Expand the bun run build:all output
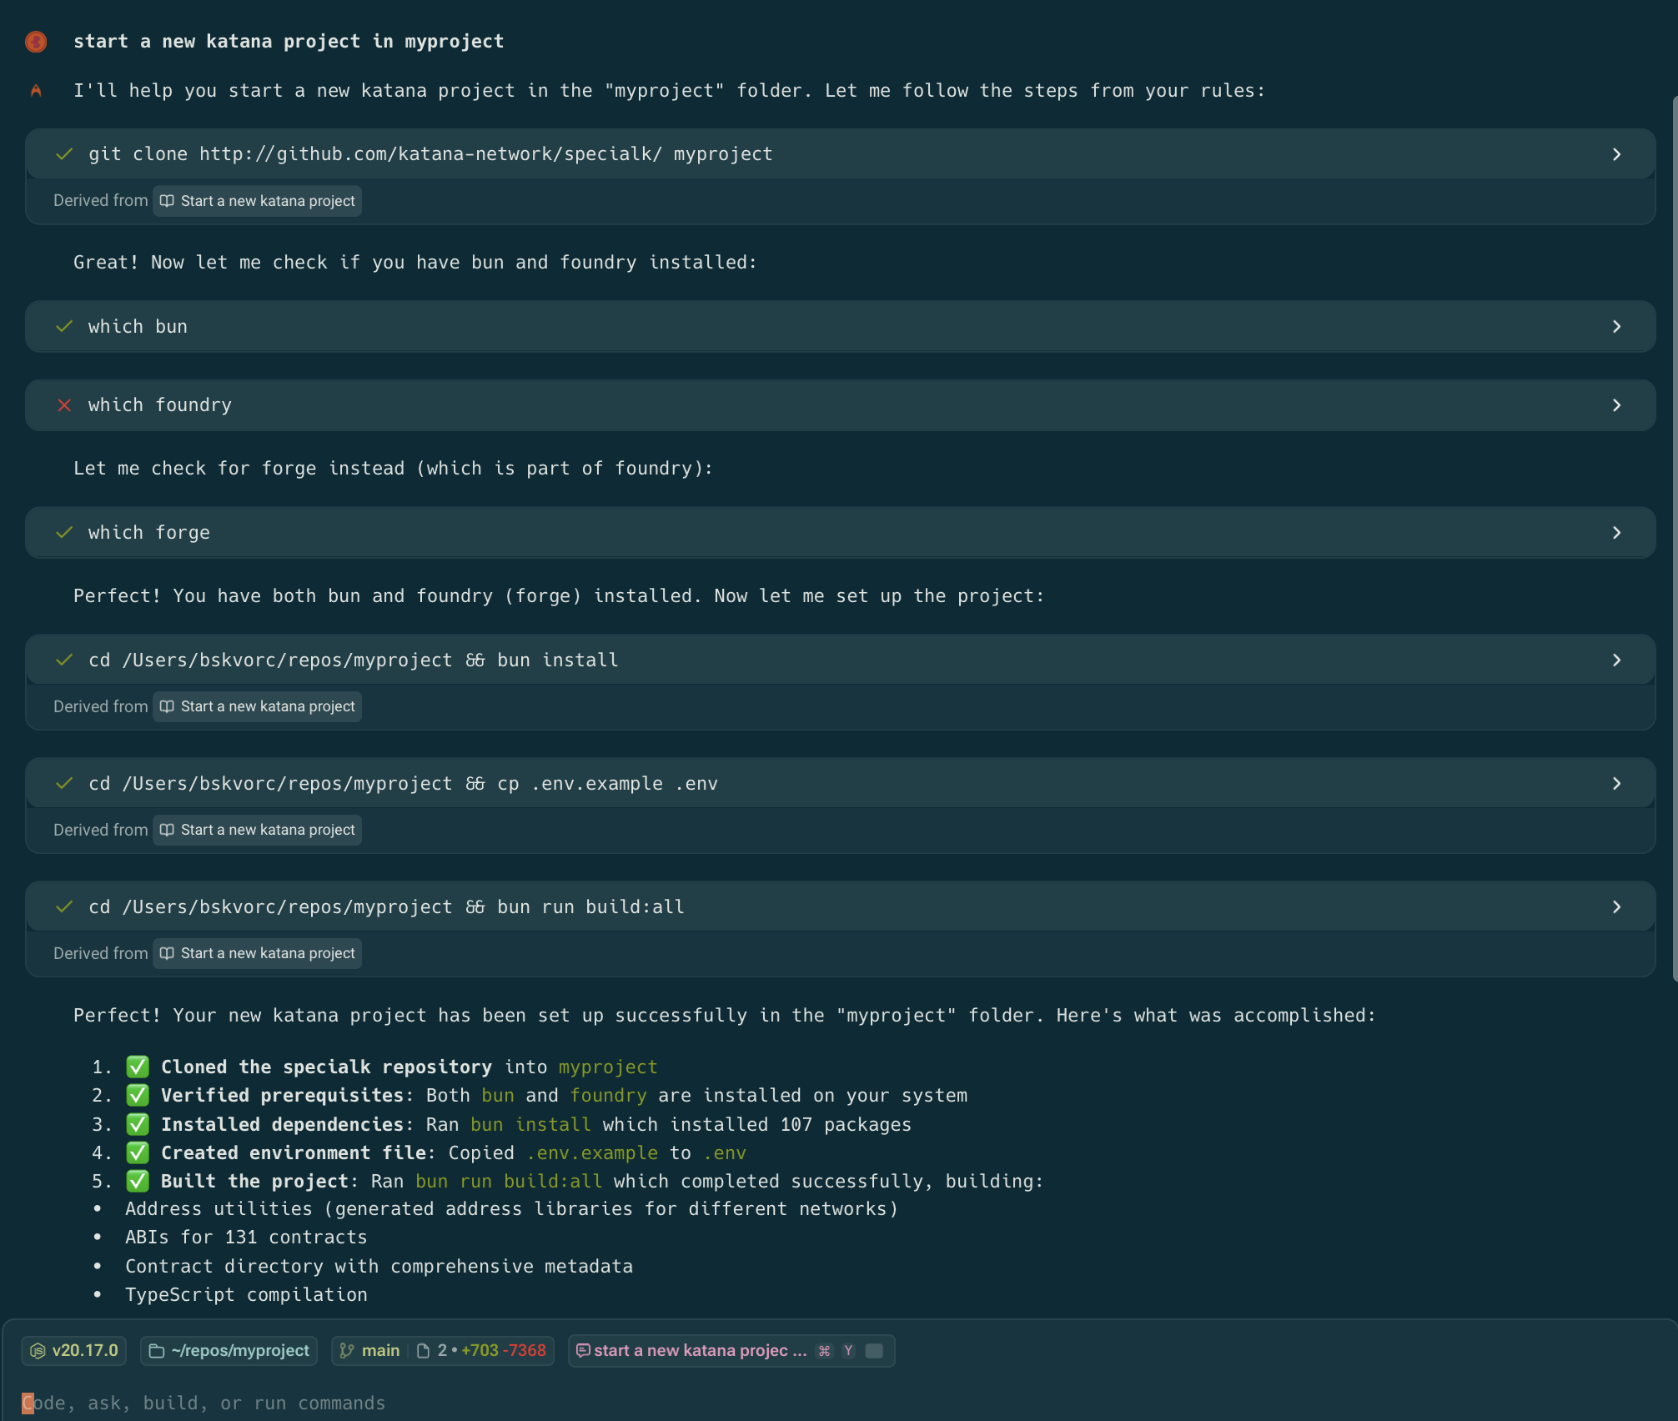The height and width of the screenshot is (1421, 1678). [1616, 906]
